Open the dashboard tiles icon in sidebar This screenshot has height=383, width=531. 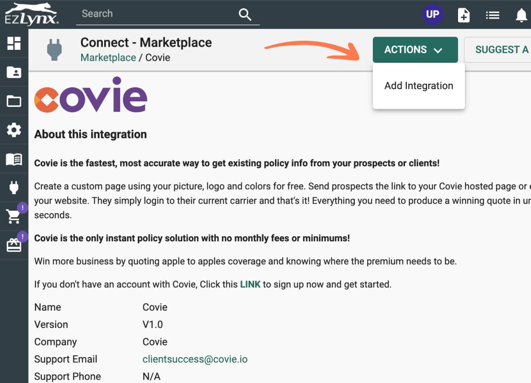[14, 43]
